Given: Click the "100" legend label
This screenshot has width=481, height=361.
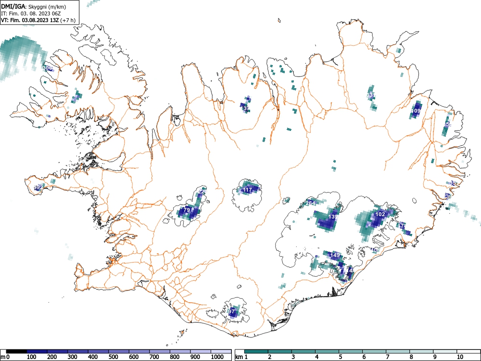Looking at the screenshot, I should coord(32,357).
